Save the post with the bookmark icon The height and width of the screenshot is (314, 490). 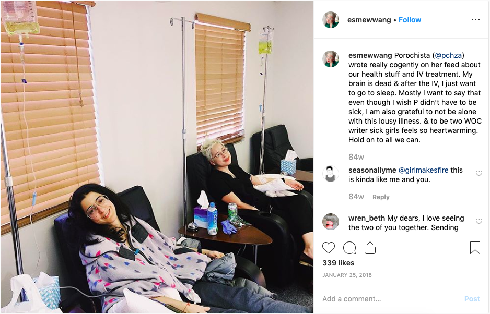[x=475, y=248]
